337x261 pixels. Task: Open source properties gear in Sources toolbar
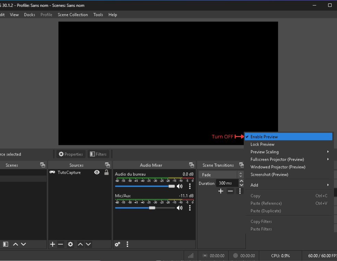tap(71, 244)
